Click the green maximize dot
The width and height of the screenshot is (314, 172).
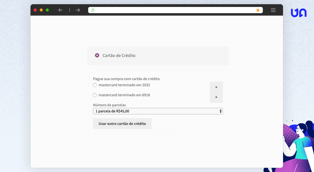click(x=47, y=10)
